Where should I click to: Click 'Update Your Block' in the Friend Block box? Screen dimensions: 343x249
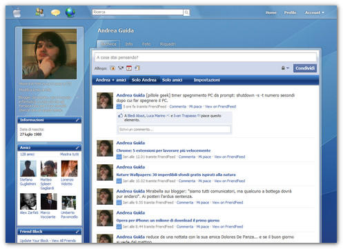click(x=34, y=241)
